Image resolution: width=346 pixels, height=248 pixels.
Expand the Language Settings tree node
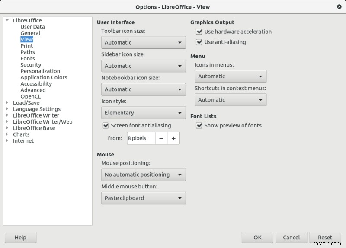coord(7,109)
